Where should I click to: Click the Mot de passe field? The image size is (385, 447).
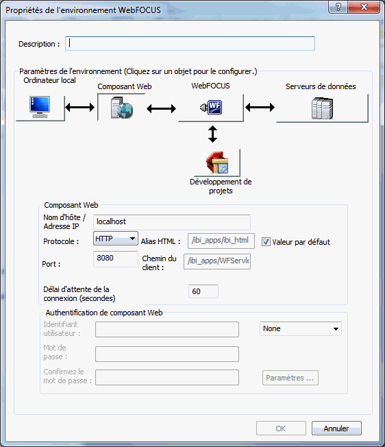167,354
